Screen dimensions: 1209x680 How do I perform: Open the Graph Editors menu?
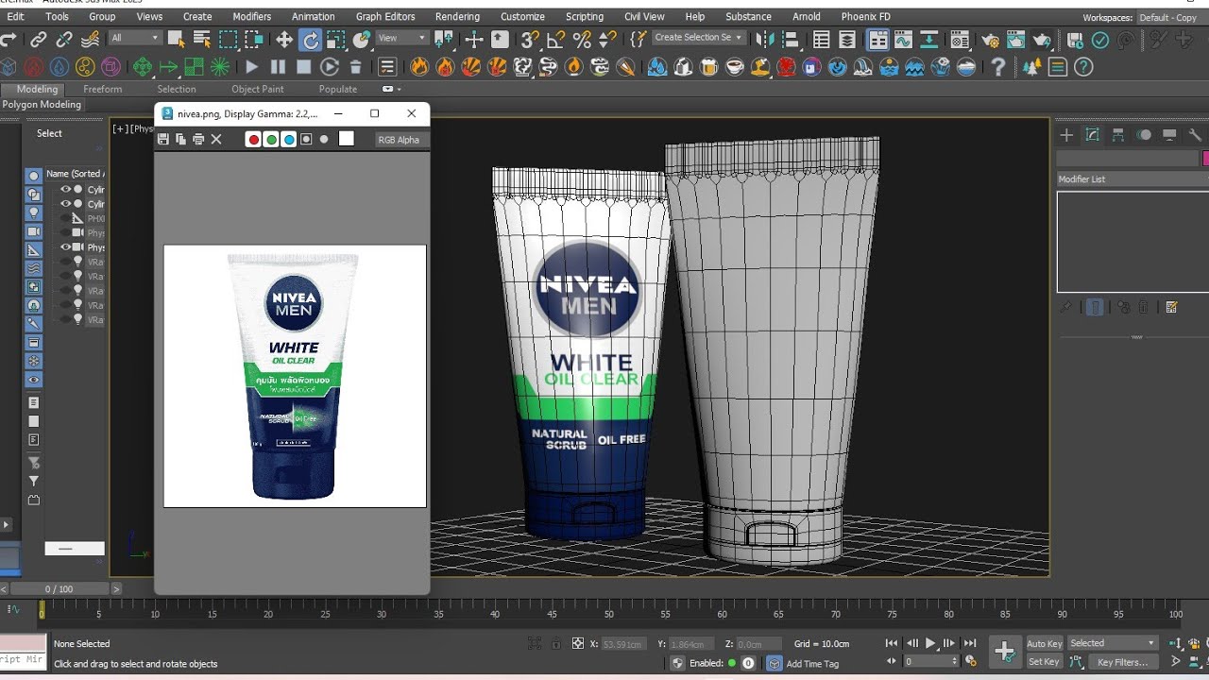pos(385,17)
